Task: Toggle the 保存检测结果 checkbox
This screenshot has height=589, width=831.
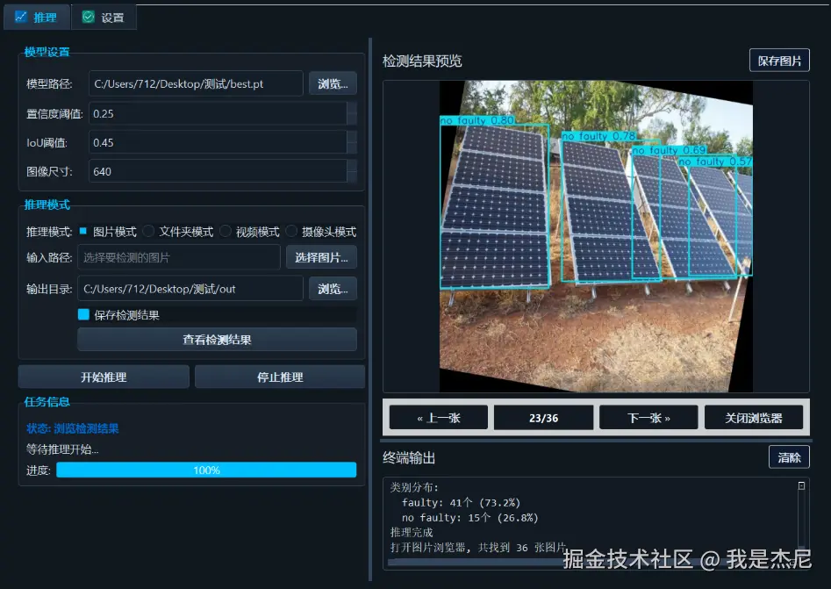Action: (84, 314)
